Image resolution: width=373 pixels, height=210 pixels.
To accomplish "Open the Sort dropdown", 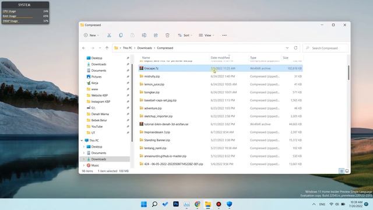I will coord(185,35).
